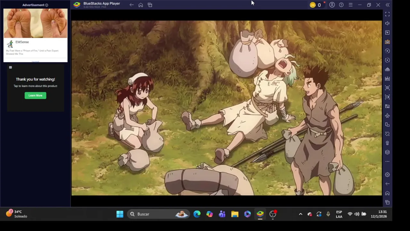410x231 pixels.
Task: Click the Wi-Fi network tray icon
Action: [x=350, y=214]
